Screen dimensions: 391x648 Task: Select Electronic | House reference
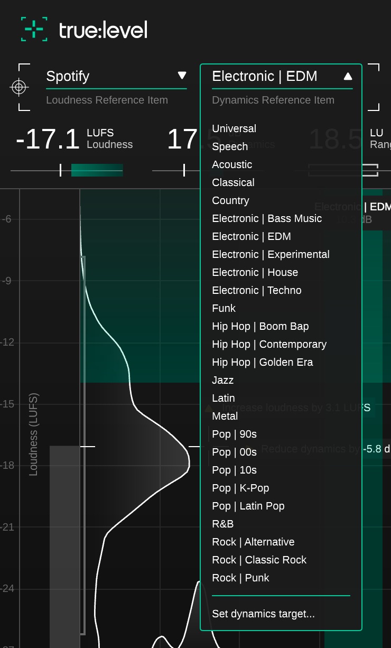(x=255, y=272)
